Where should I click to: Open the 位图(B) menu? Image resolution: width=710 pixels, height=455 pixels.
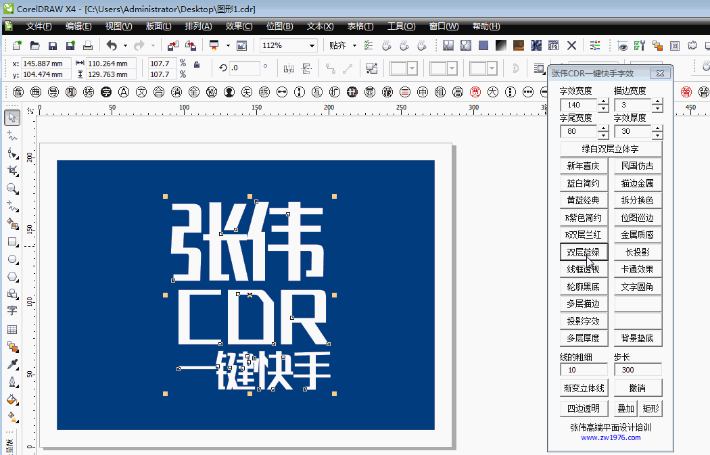(280, 26)
